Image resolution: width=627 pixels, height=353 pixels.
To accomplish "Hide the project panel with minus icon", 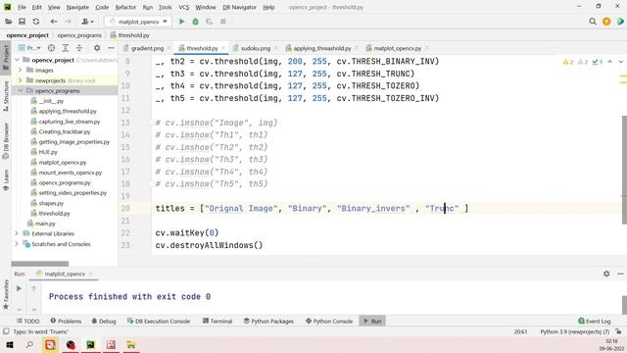I will (x=111, y=48).
